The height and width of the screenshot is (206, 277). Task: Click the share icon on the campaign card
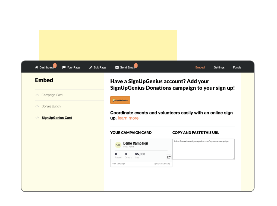(x=169, y=157)
